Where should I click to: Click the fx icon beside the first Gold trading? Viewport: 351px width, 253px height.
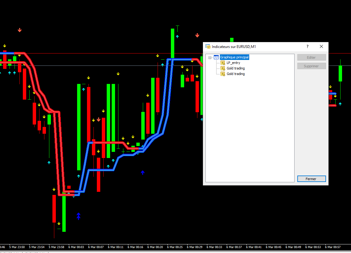coord(222,68)
